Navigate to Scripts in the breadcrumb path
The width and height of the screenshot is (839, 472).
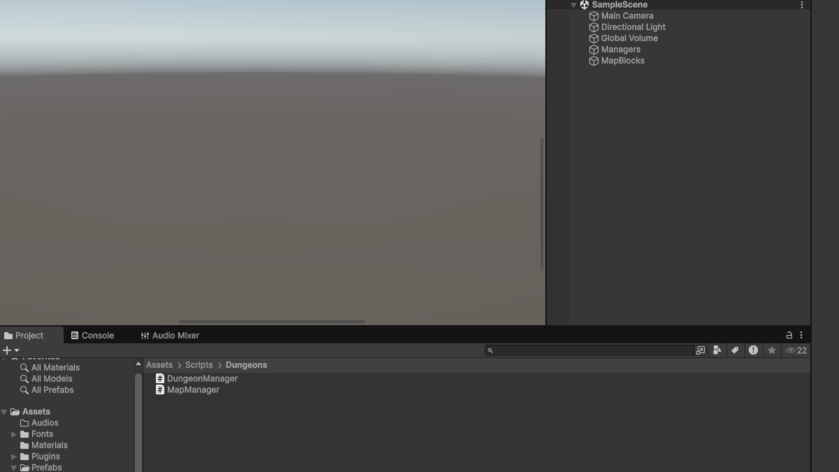pos(199,365)
